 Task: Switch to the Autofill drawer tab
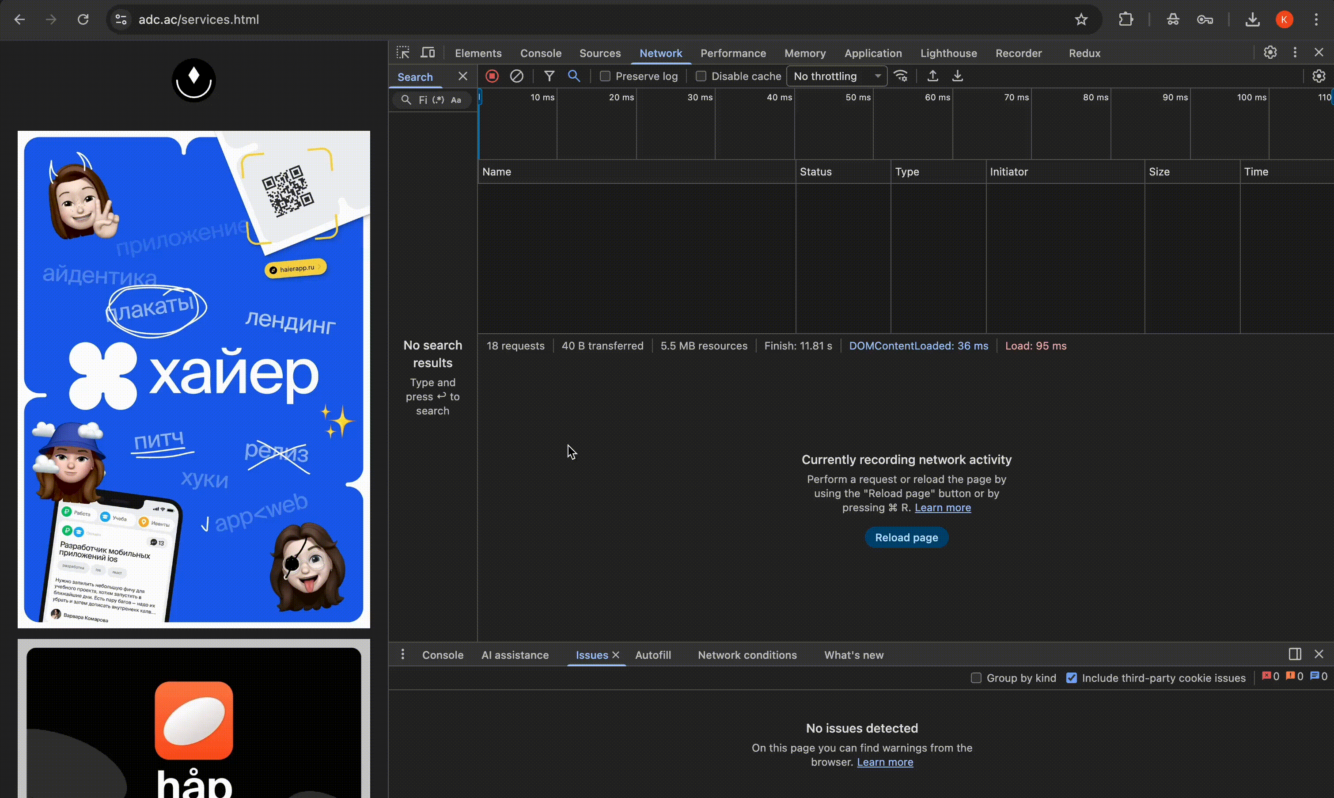click(x=653, y=655)
